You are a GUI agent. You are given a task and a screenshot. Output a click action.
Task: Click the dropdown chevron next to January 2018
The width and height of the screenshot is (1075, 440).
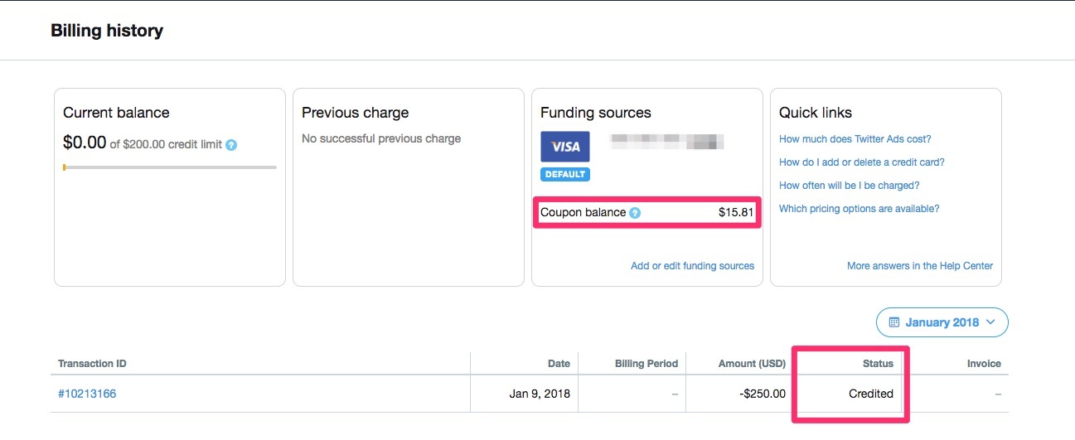tap(991, 322)
